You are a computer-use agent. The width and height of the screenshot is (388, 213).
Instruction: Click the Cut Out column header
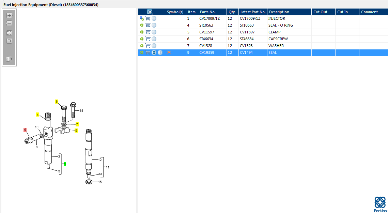click(323, 12)
